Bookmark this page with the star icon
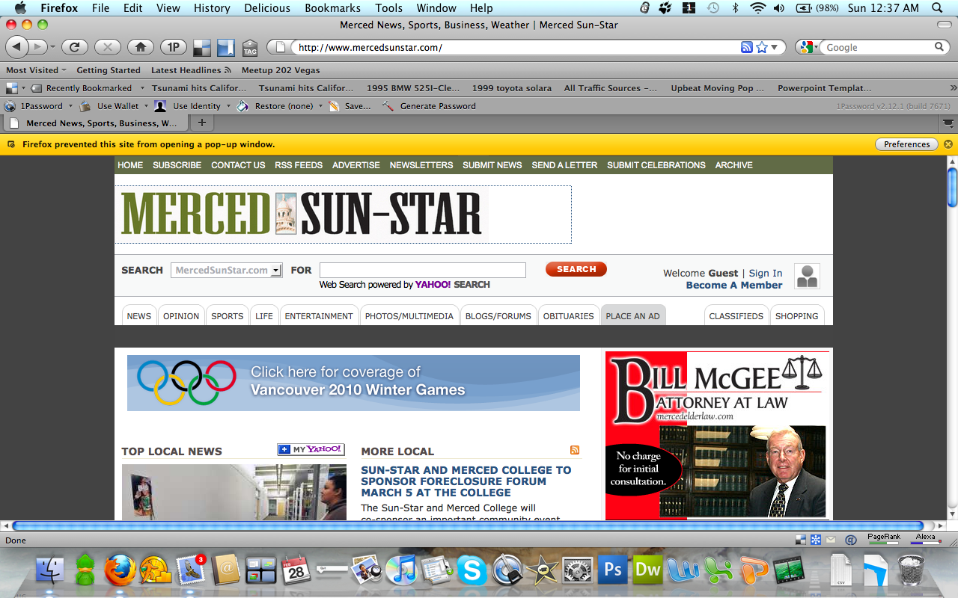This screenshot has width=958, height=598. pyautogui.click(x=762, y=47)
